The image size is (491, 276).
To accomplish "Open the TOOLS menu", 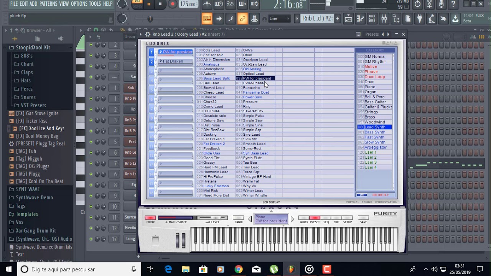I will click(x=95, y=4).
